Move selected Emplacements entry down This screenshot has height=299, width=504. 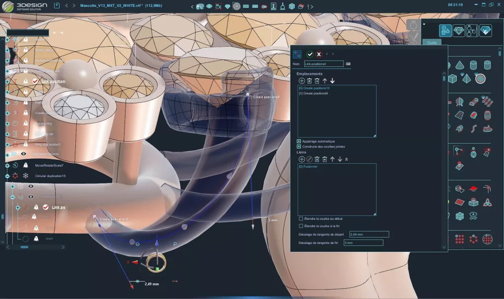coord(332,81)
